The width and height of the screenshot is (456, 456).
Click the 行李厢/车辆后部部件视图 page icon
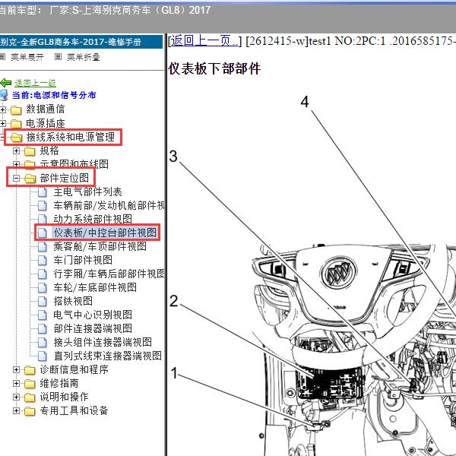[43, 274]
